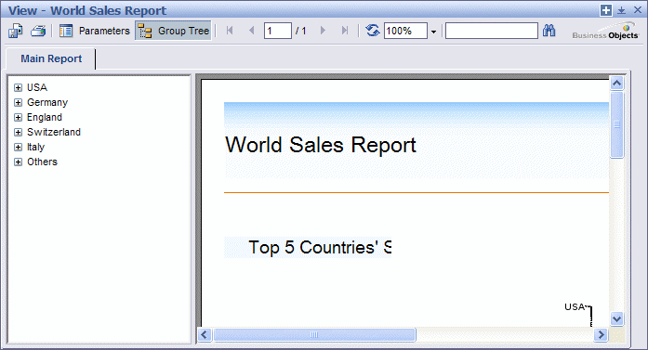Viewport: 648px width, 350px height.
Task: Click the Refresh report icon
Action: [373, 31]
